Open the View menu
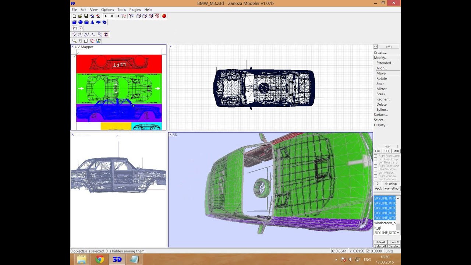The height and width of the screenshot is (265, 471). pyautogui.click(x=94, y=10)
